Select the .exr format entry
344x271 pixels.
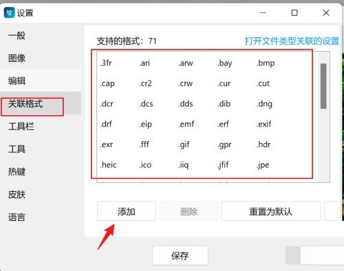coord(106,144)
